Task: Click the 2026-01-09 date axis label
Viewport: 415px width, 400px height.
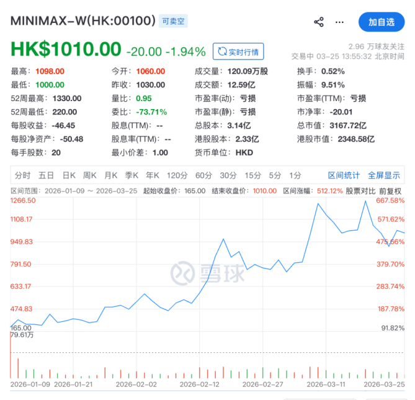Action: 30,384
